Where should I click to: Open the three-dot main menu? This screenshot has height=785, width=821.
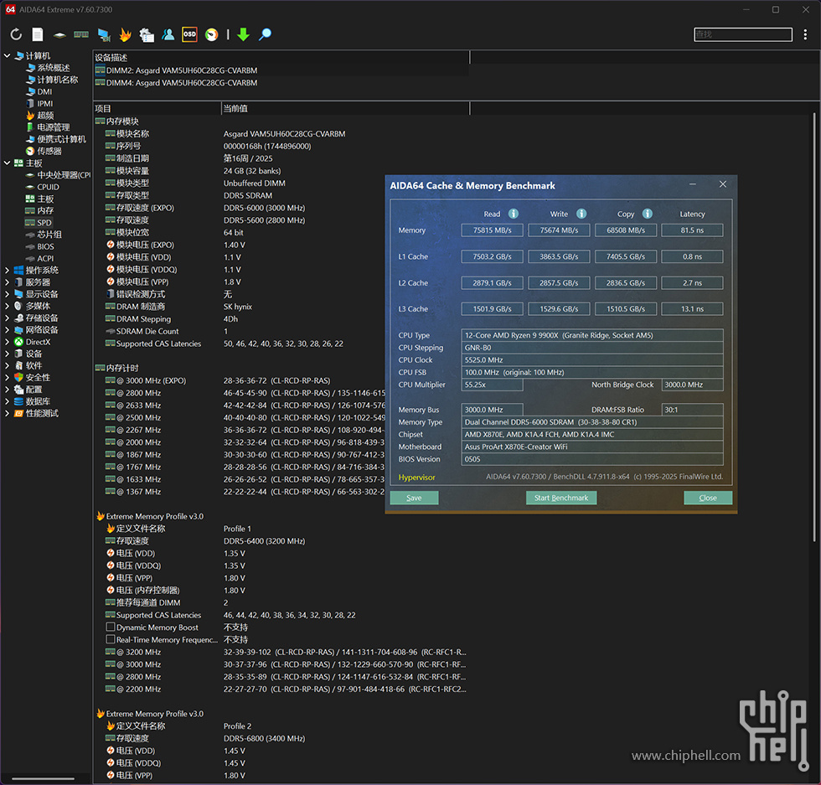805,34
